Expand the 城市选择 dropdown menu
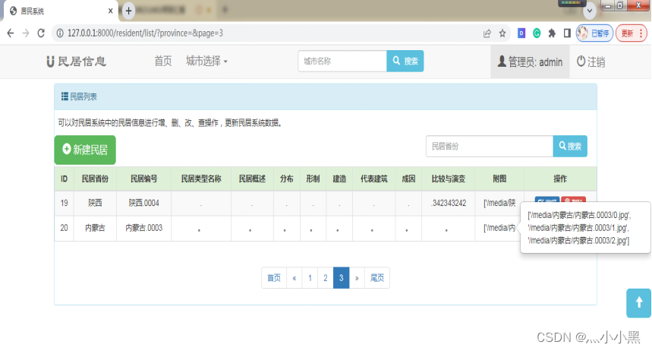This screenshot has width=652, height=351. pos(206,62)
